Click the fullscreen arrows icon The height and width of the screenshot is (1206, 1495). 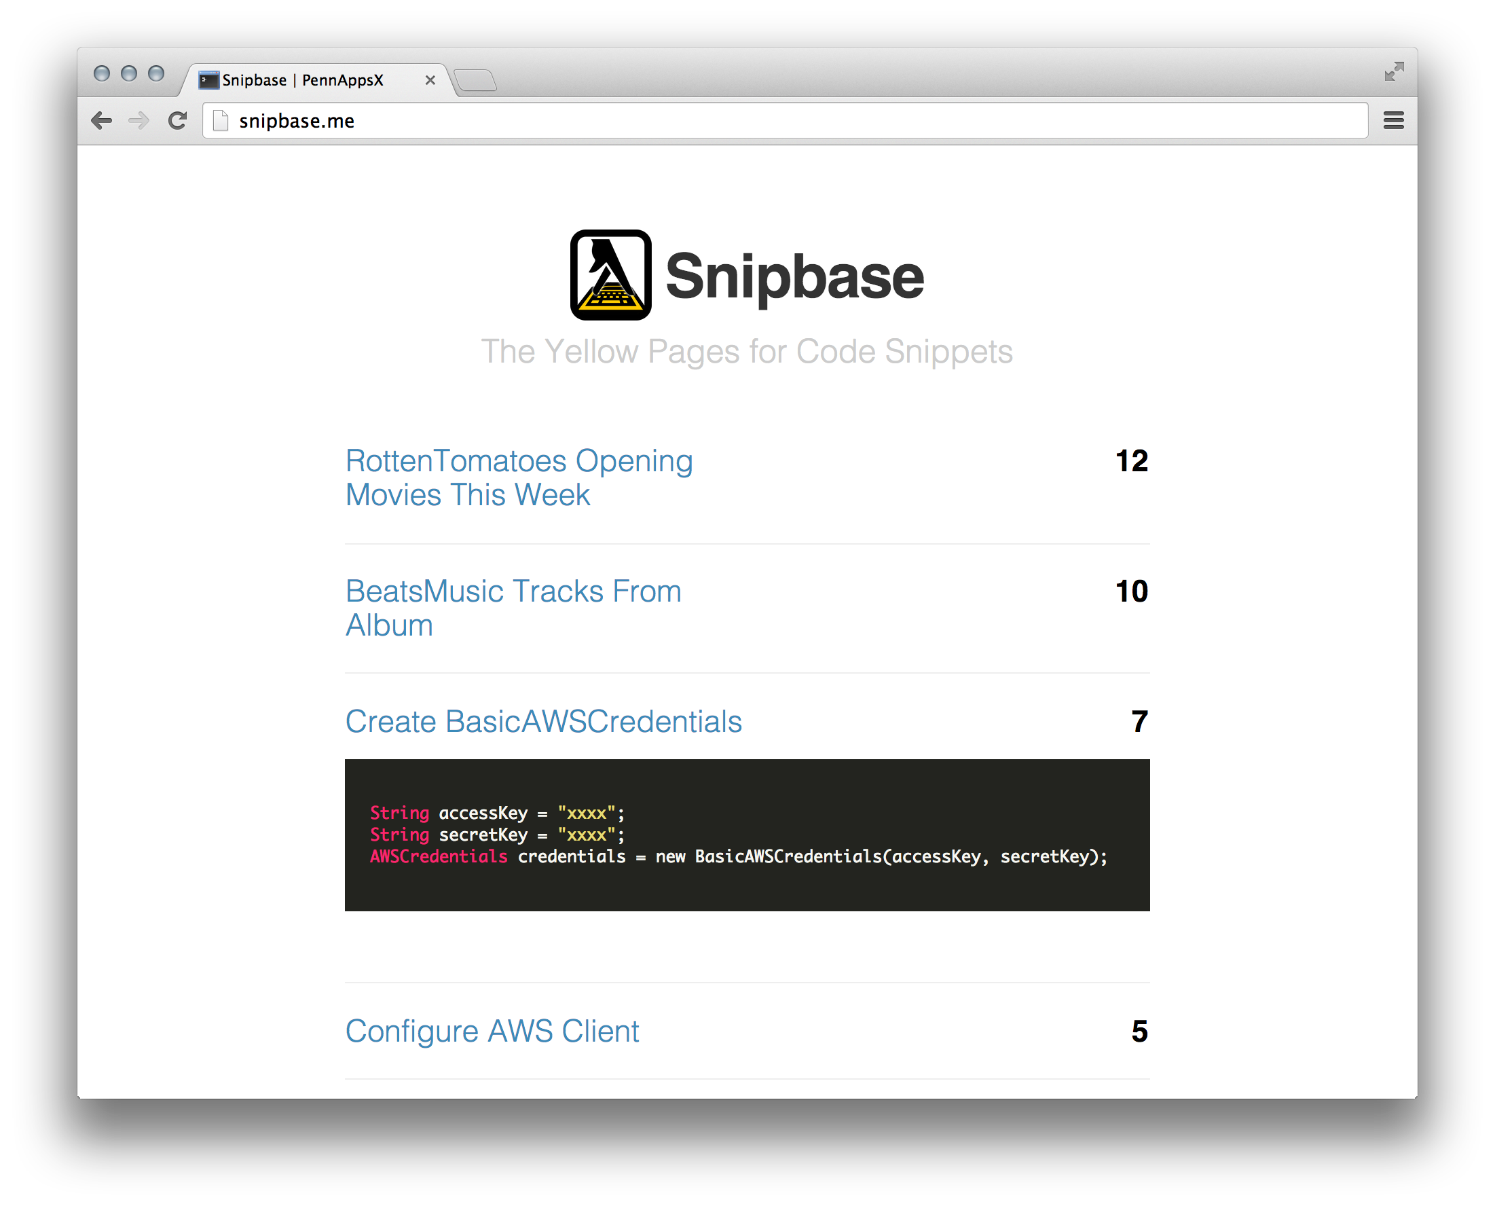(x=1393, y=71)
